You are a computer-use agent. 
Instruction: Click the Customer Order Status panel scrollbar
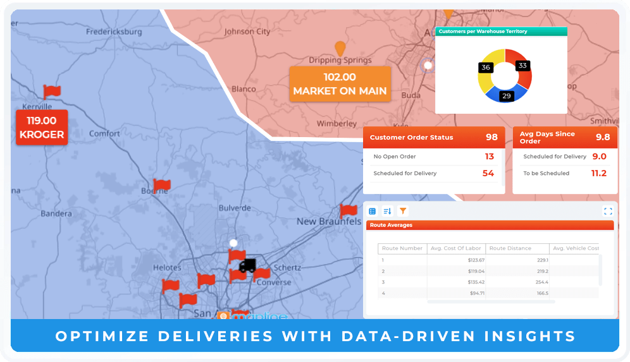point(503,167)
